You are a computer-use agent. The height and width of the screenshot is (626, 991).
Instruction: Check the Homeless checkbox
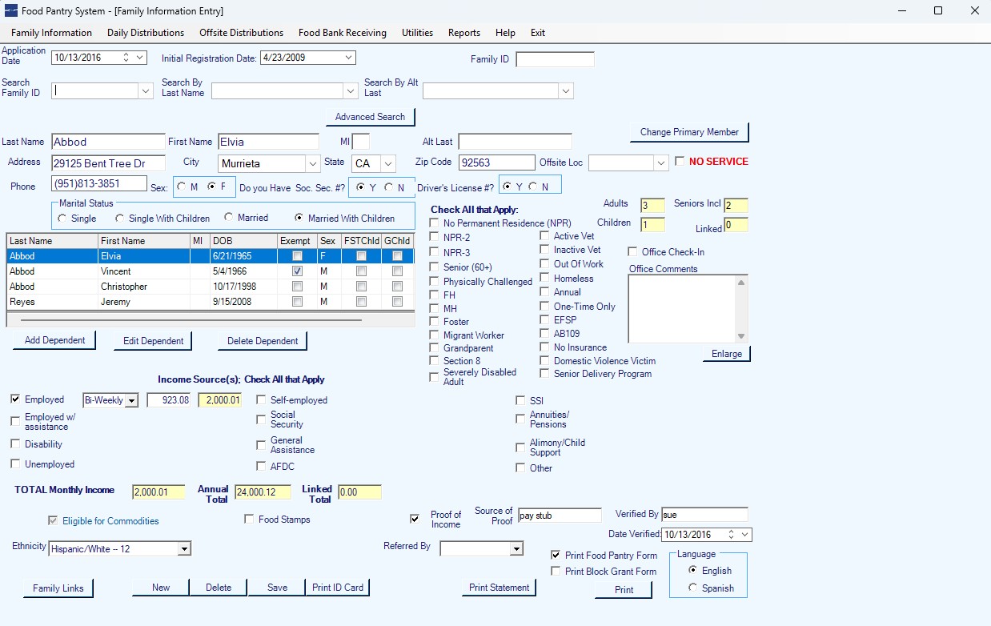click(544, 279)
